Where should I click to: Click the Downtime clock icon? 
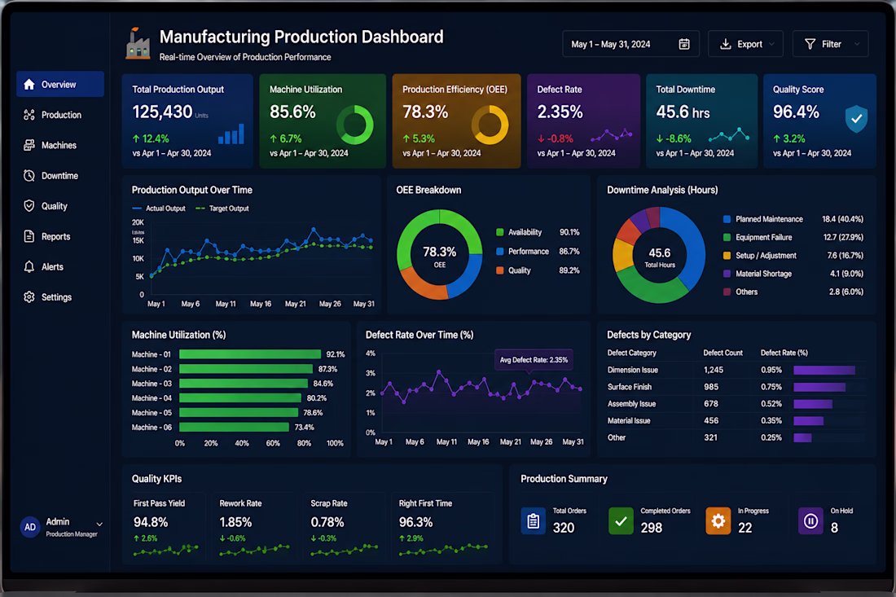coord(29,175)
